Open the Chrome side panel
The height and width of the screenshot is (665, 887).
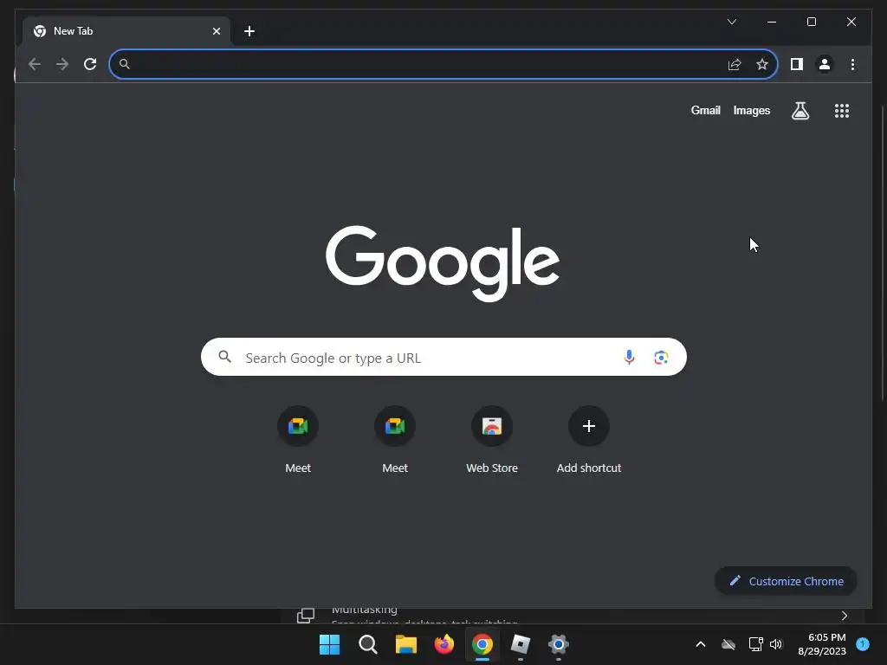(x=797, y=64)
